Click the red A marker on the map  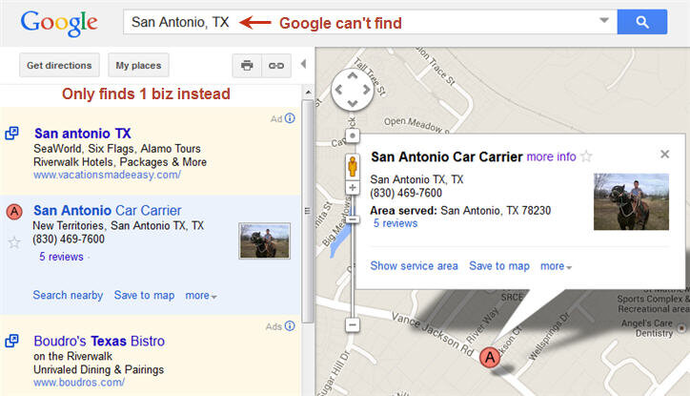(489, 357)
